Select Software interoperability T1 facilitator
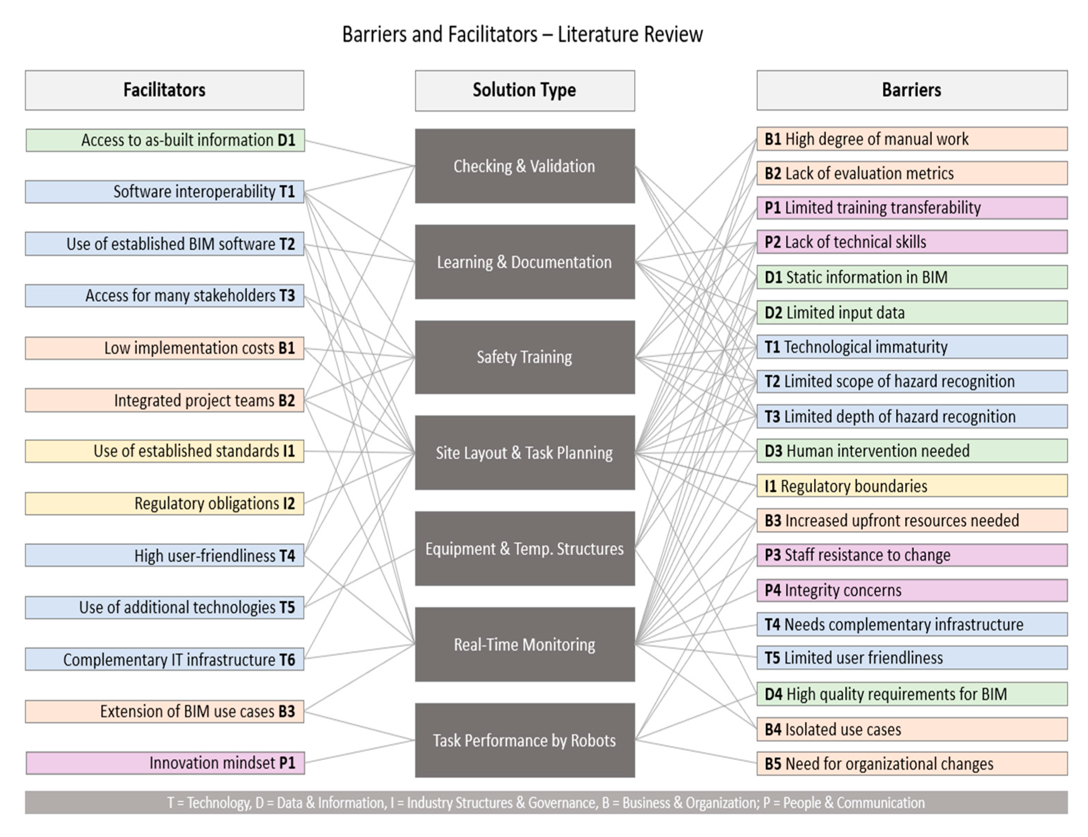The width and height of the screenshot is (1088, 837). (165, 192)
